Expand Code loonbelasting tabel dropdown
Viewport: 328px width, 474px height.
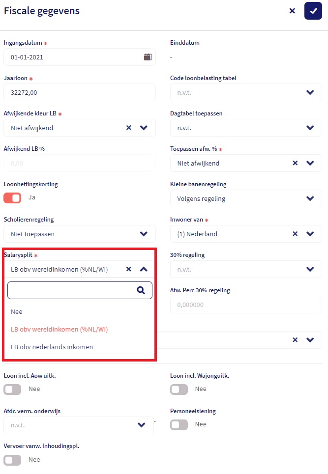(x=310, y=92)
